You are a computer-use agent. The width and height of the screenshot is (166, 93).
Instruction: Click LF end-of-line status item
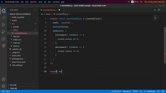click(141, 91)
